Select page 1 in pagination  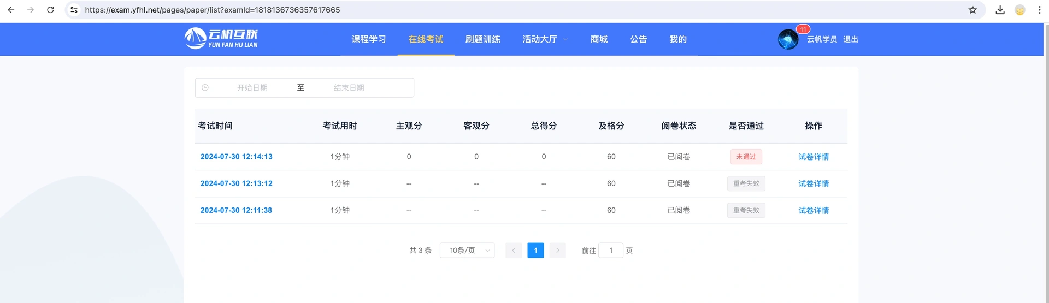535,251
